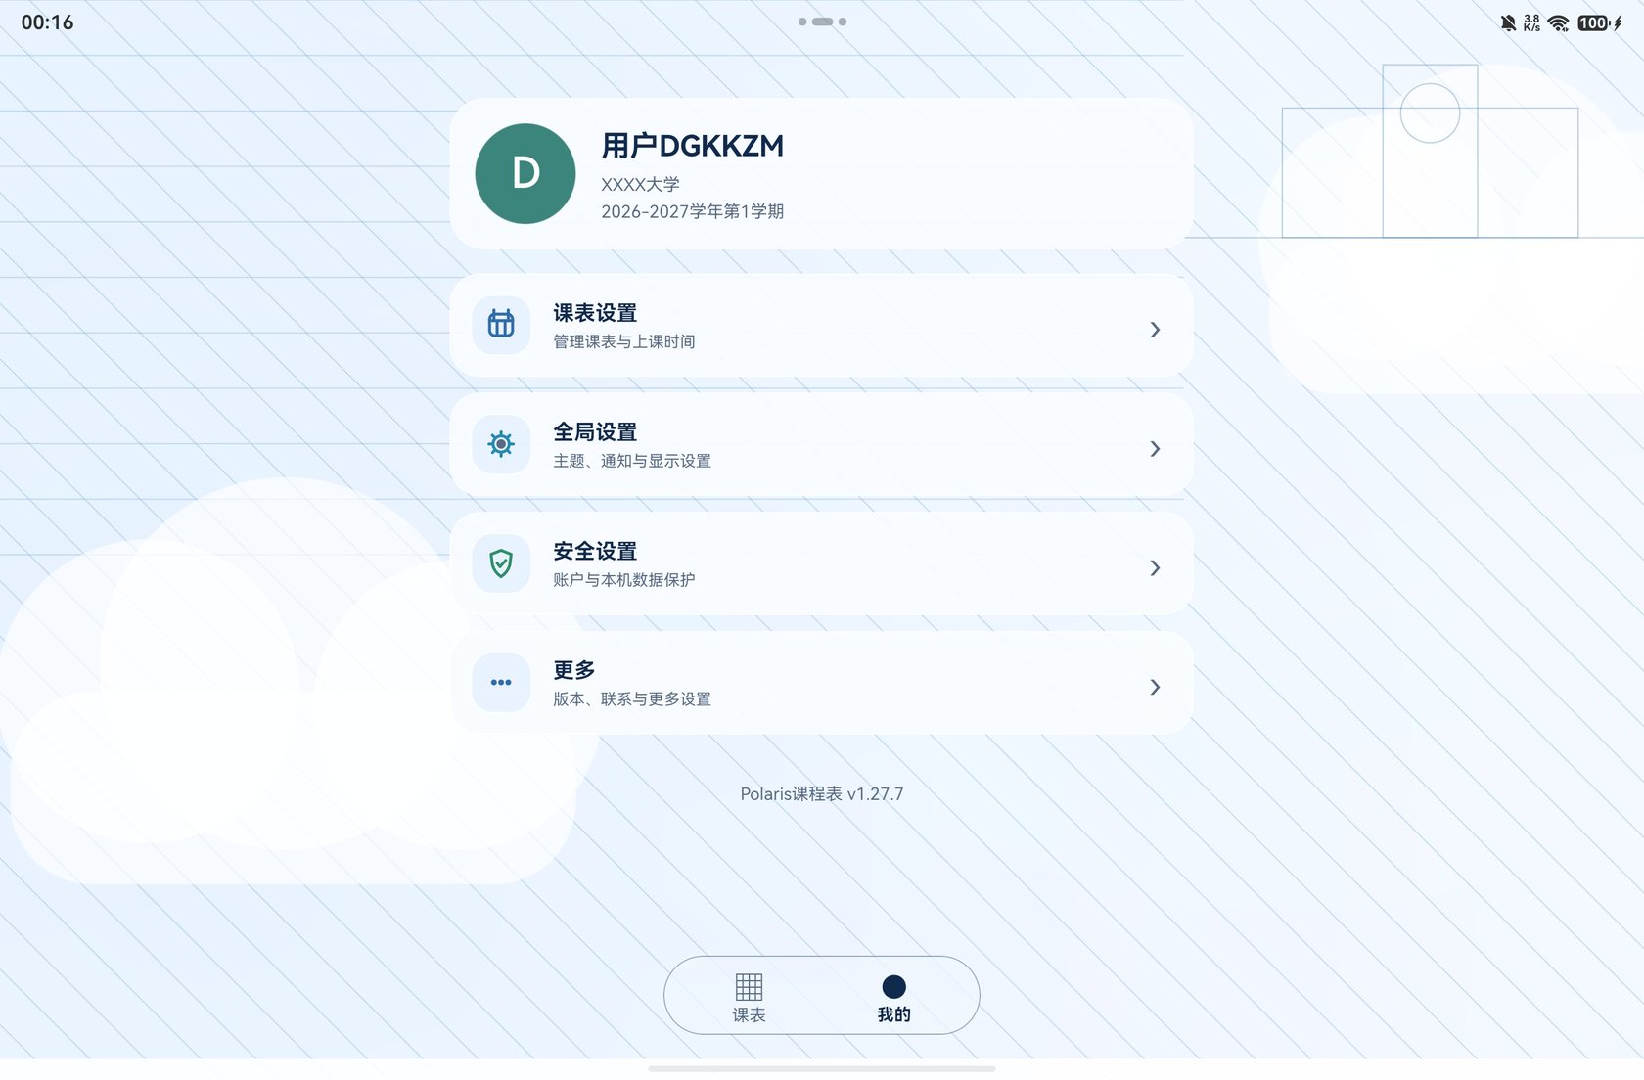Open the 课表设置 title
Viewport: 1644px width, 1080px height.
click(x=595, y=313)
